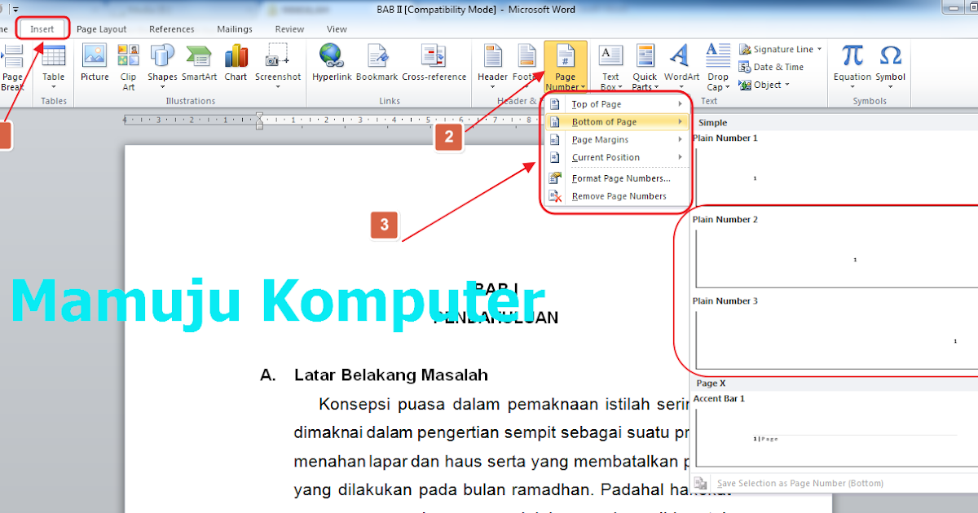The image size is (978, 513).
Task: Click the Picture icon
Action: (95, 64)
